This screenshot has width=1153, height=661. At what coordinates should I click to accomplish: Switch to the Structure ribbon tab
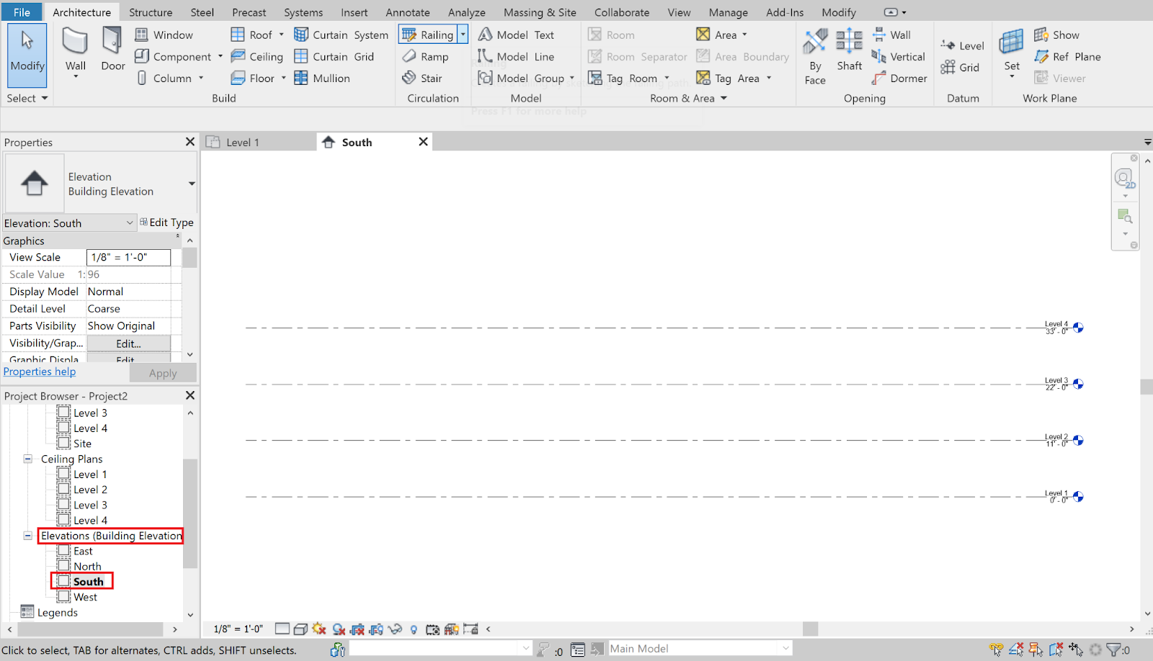tap(151, 12)
